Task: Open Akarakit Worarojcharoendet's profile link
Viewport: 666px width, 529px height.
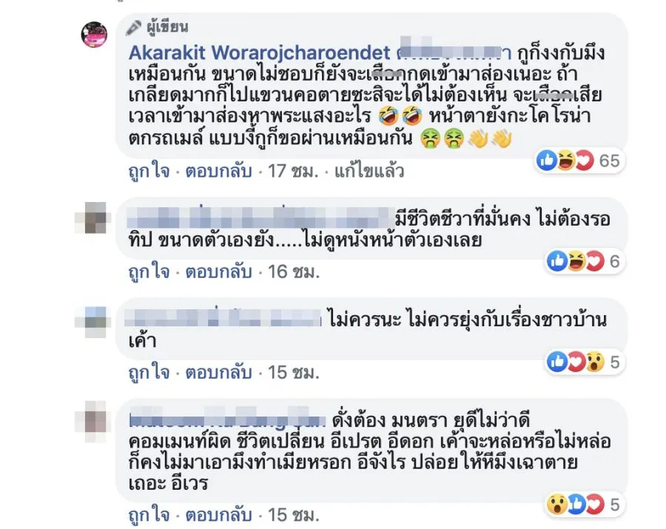Action: [x=259, y=53]
